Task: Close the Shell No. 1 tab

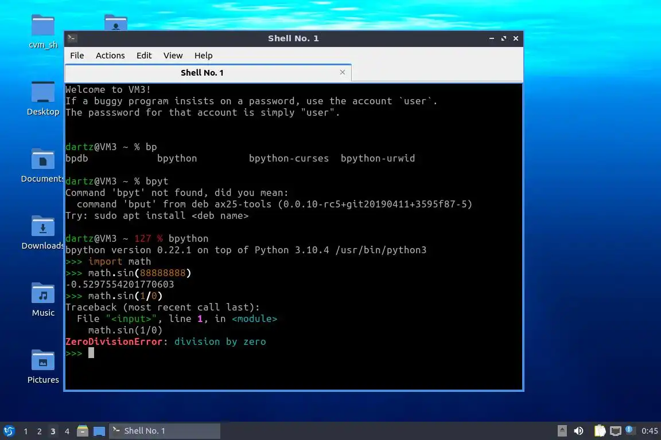Action: click(x=343, y=72)
